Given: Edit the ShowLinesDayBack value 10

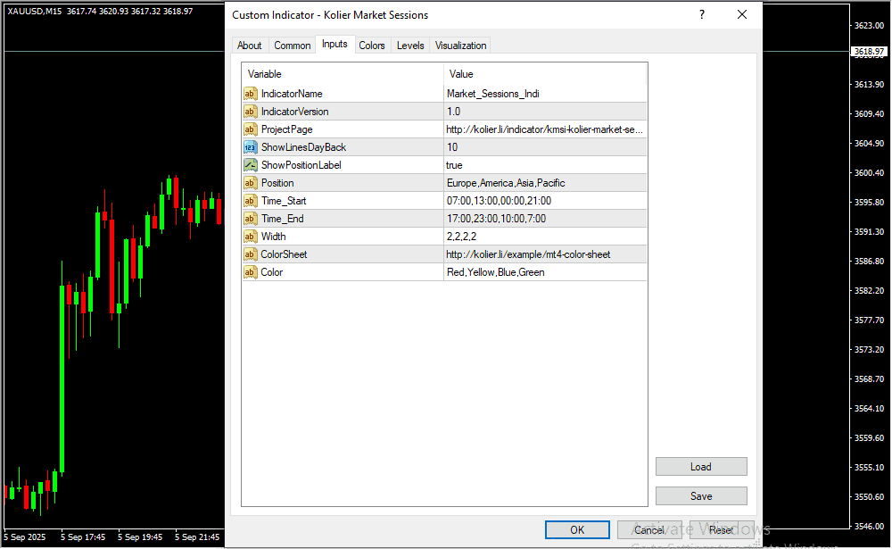Looking at the screenshot, I should (545, 147).
